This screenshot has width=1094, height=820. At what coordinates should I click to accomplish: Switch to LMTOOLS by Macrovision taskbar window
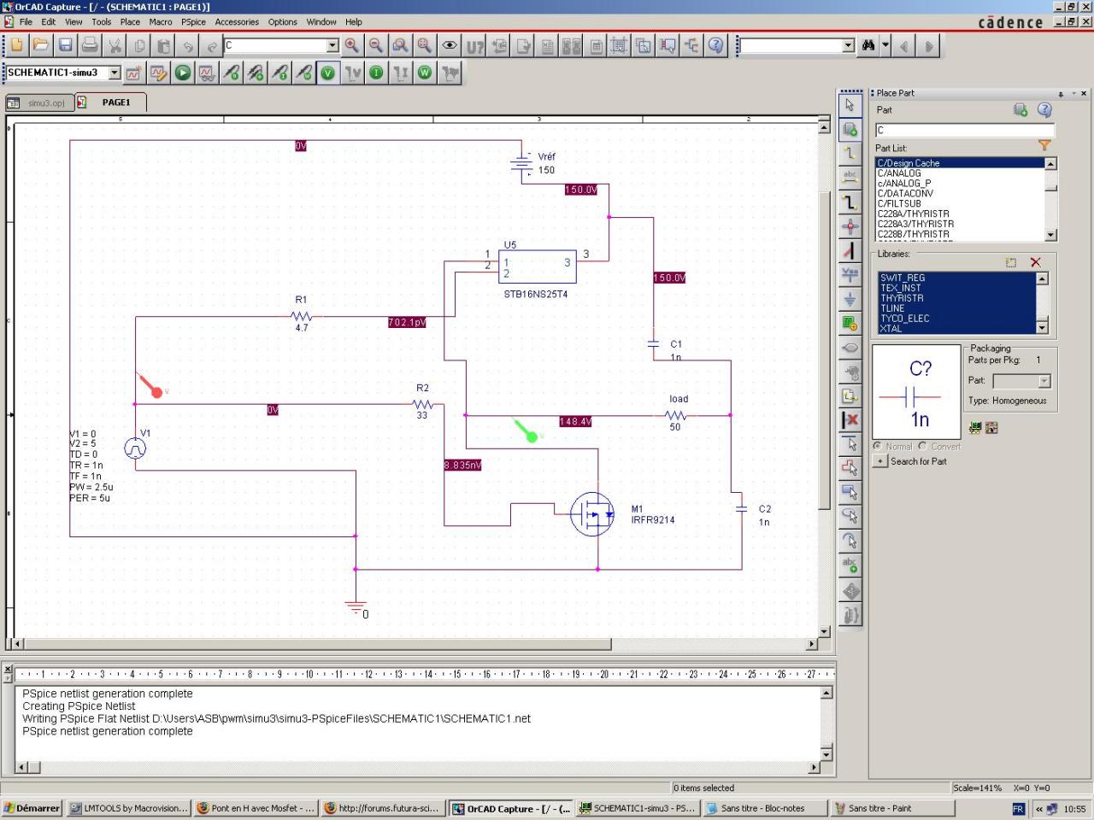[128, 808]
